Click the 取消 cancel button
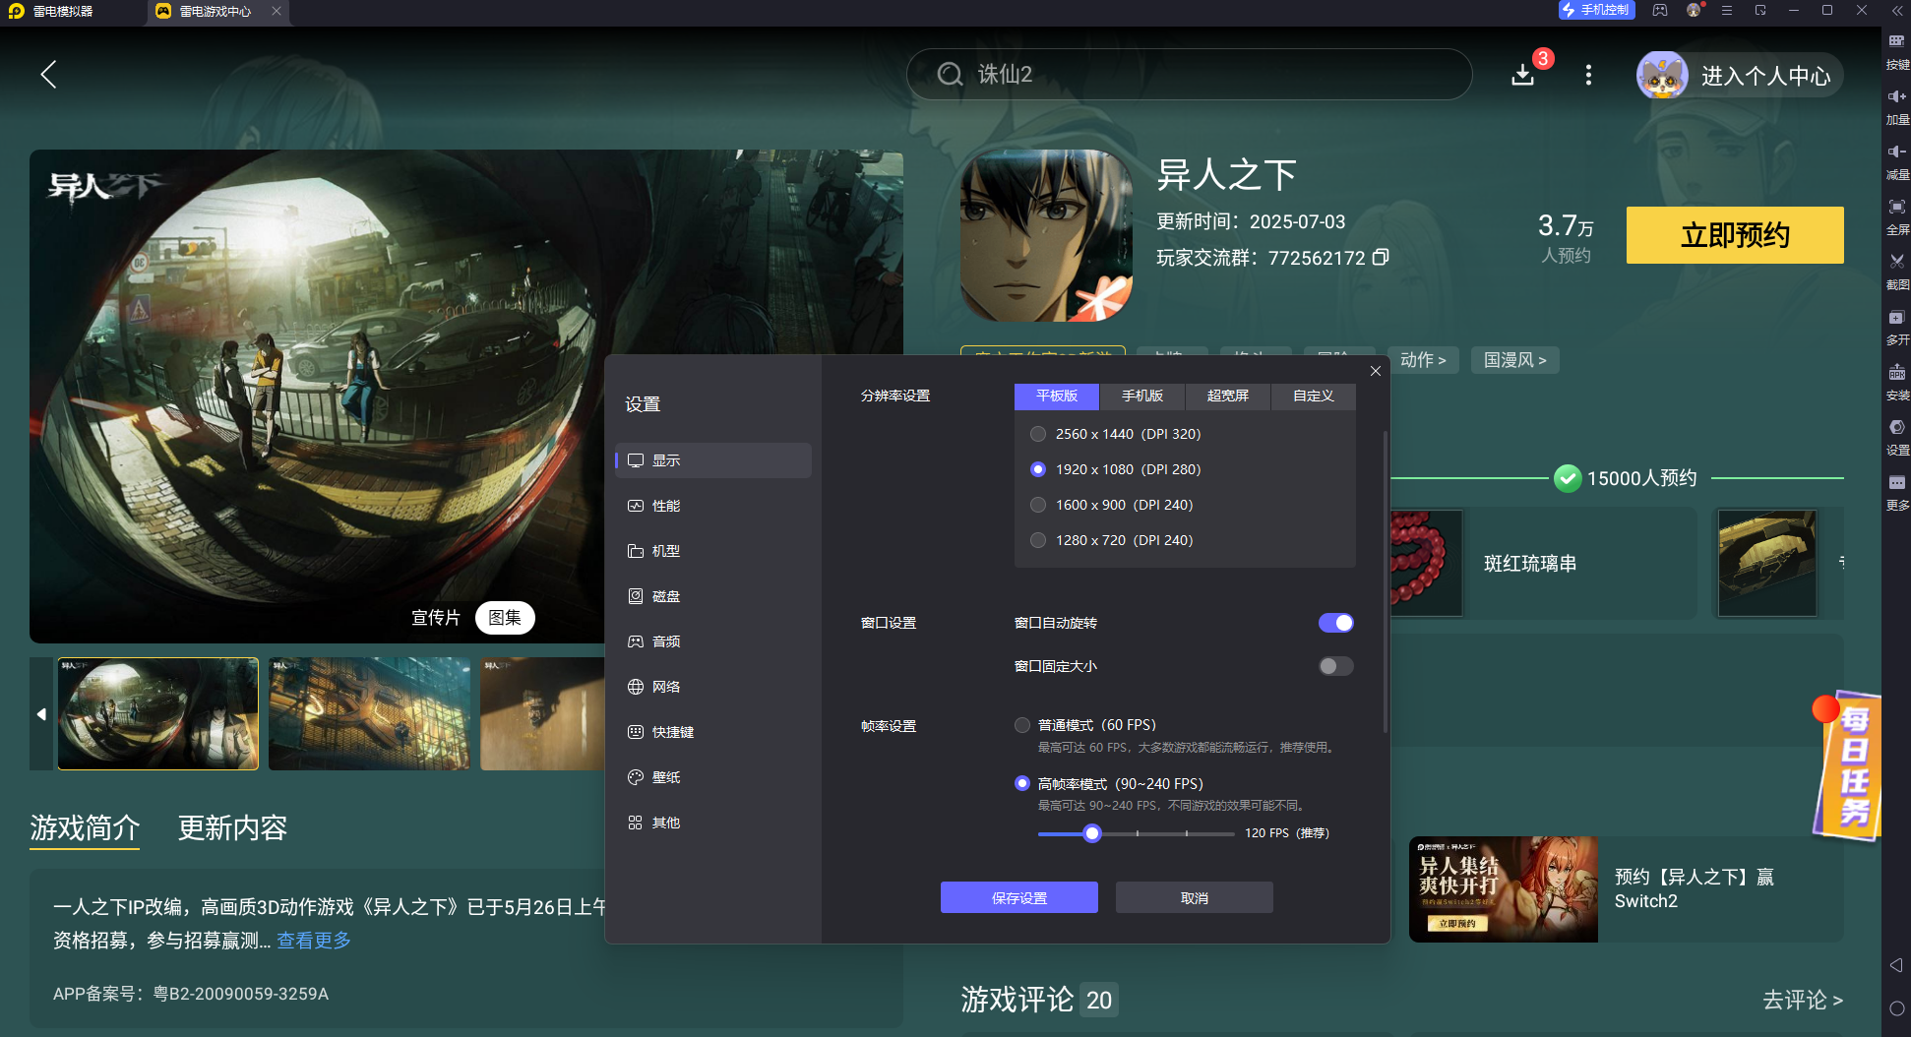 (x=1195, y=897)
